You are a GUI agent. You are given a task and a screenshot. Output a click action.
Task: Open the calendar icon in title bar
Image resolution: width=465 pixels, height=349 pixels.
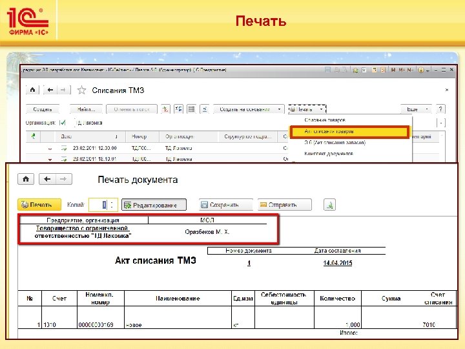tap(383, 70)
